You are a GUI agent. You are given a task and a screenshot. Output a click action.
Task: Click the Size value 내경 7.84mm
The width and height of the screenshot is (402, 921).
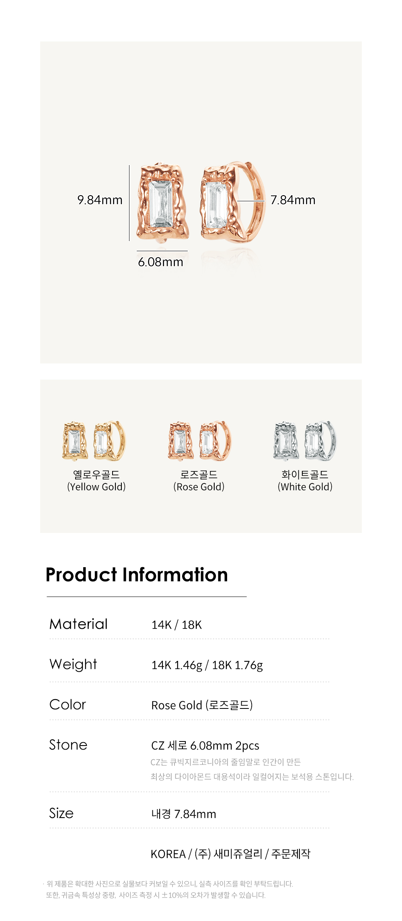tap(184, 814)
